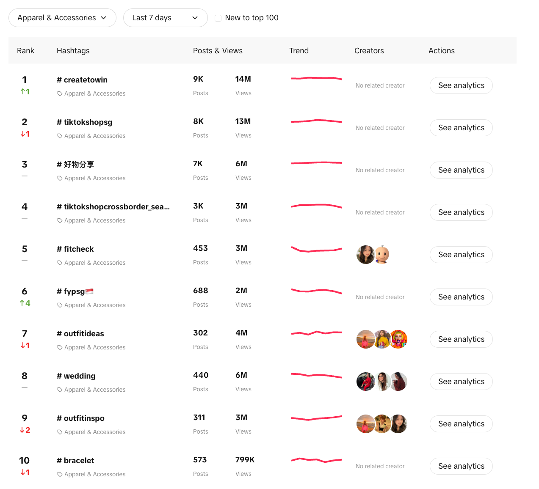See analytics for the tiktokshopsg hashtag
The image size is (539, 489).
(x=461, y=128)
